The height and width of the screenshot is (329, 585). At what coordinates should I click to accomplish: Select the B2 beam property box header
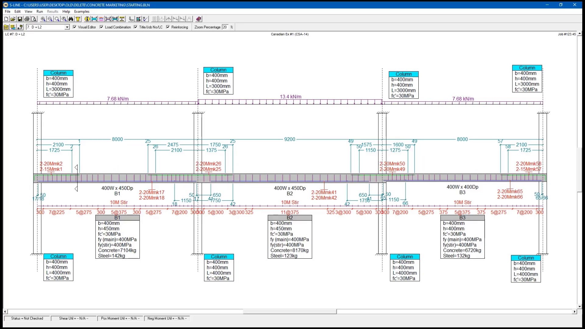coord(290,218)
